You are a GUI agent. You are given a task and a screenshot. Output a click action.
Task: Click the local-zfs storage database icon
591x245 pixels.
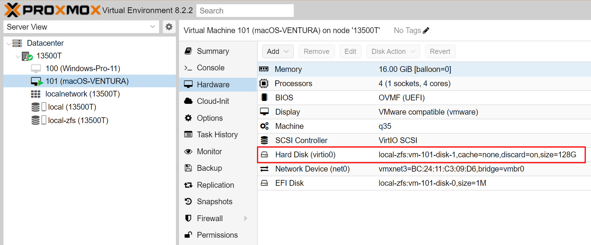pos(35,120)
